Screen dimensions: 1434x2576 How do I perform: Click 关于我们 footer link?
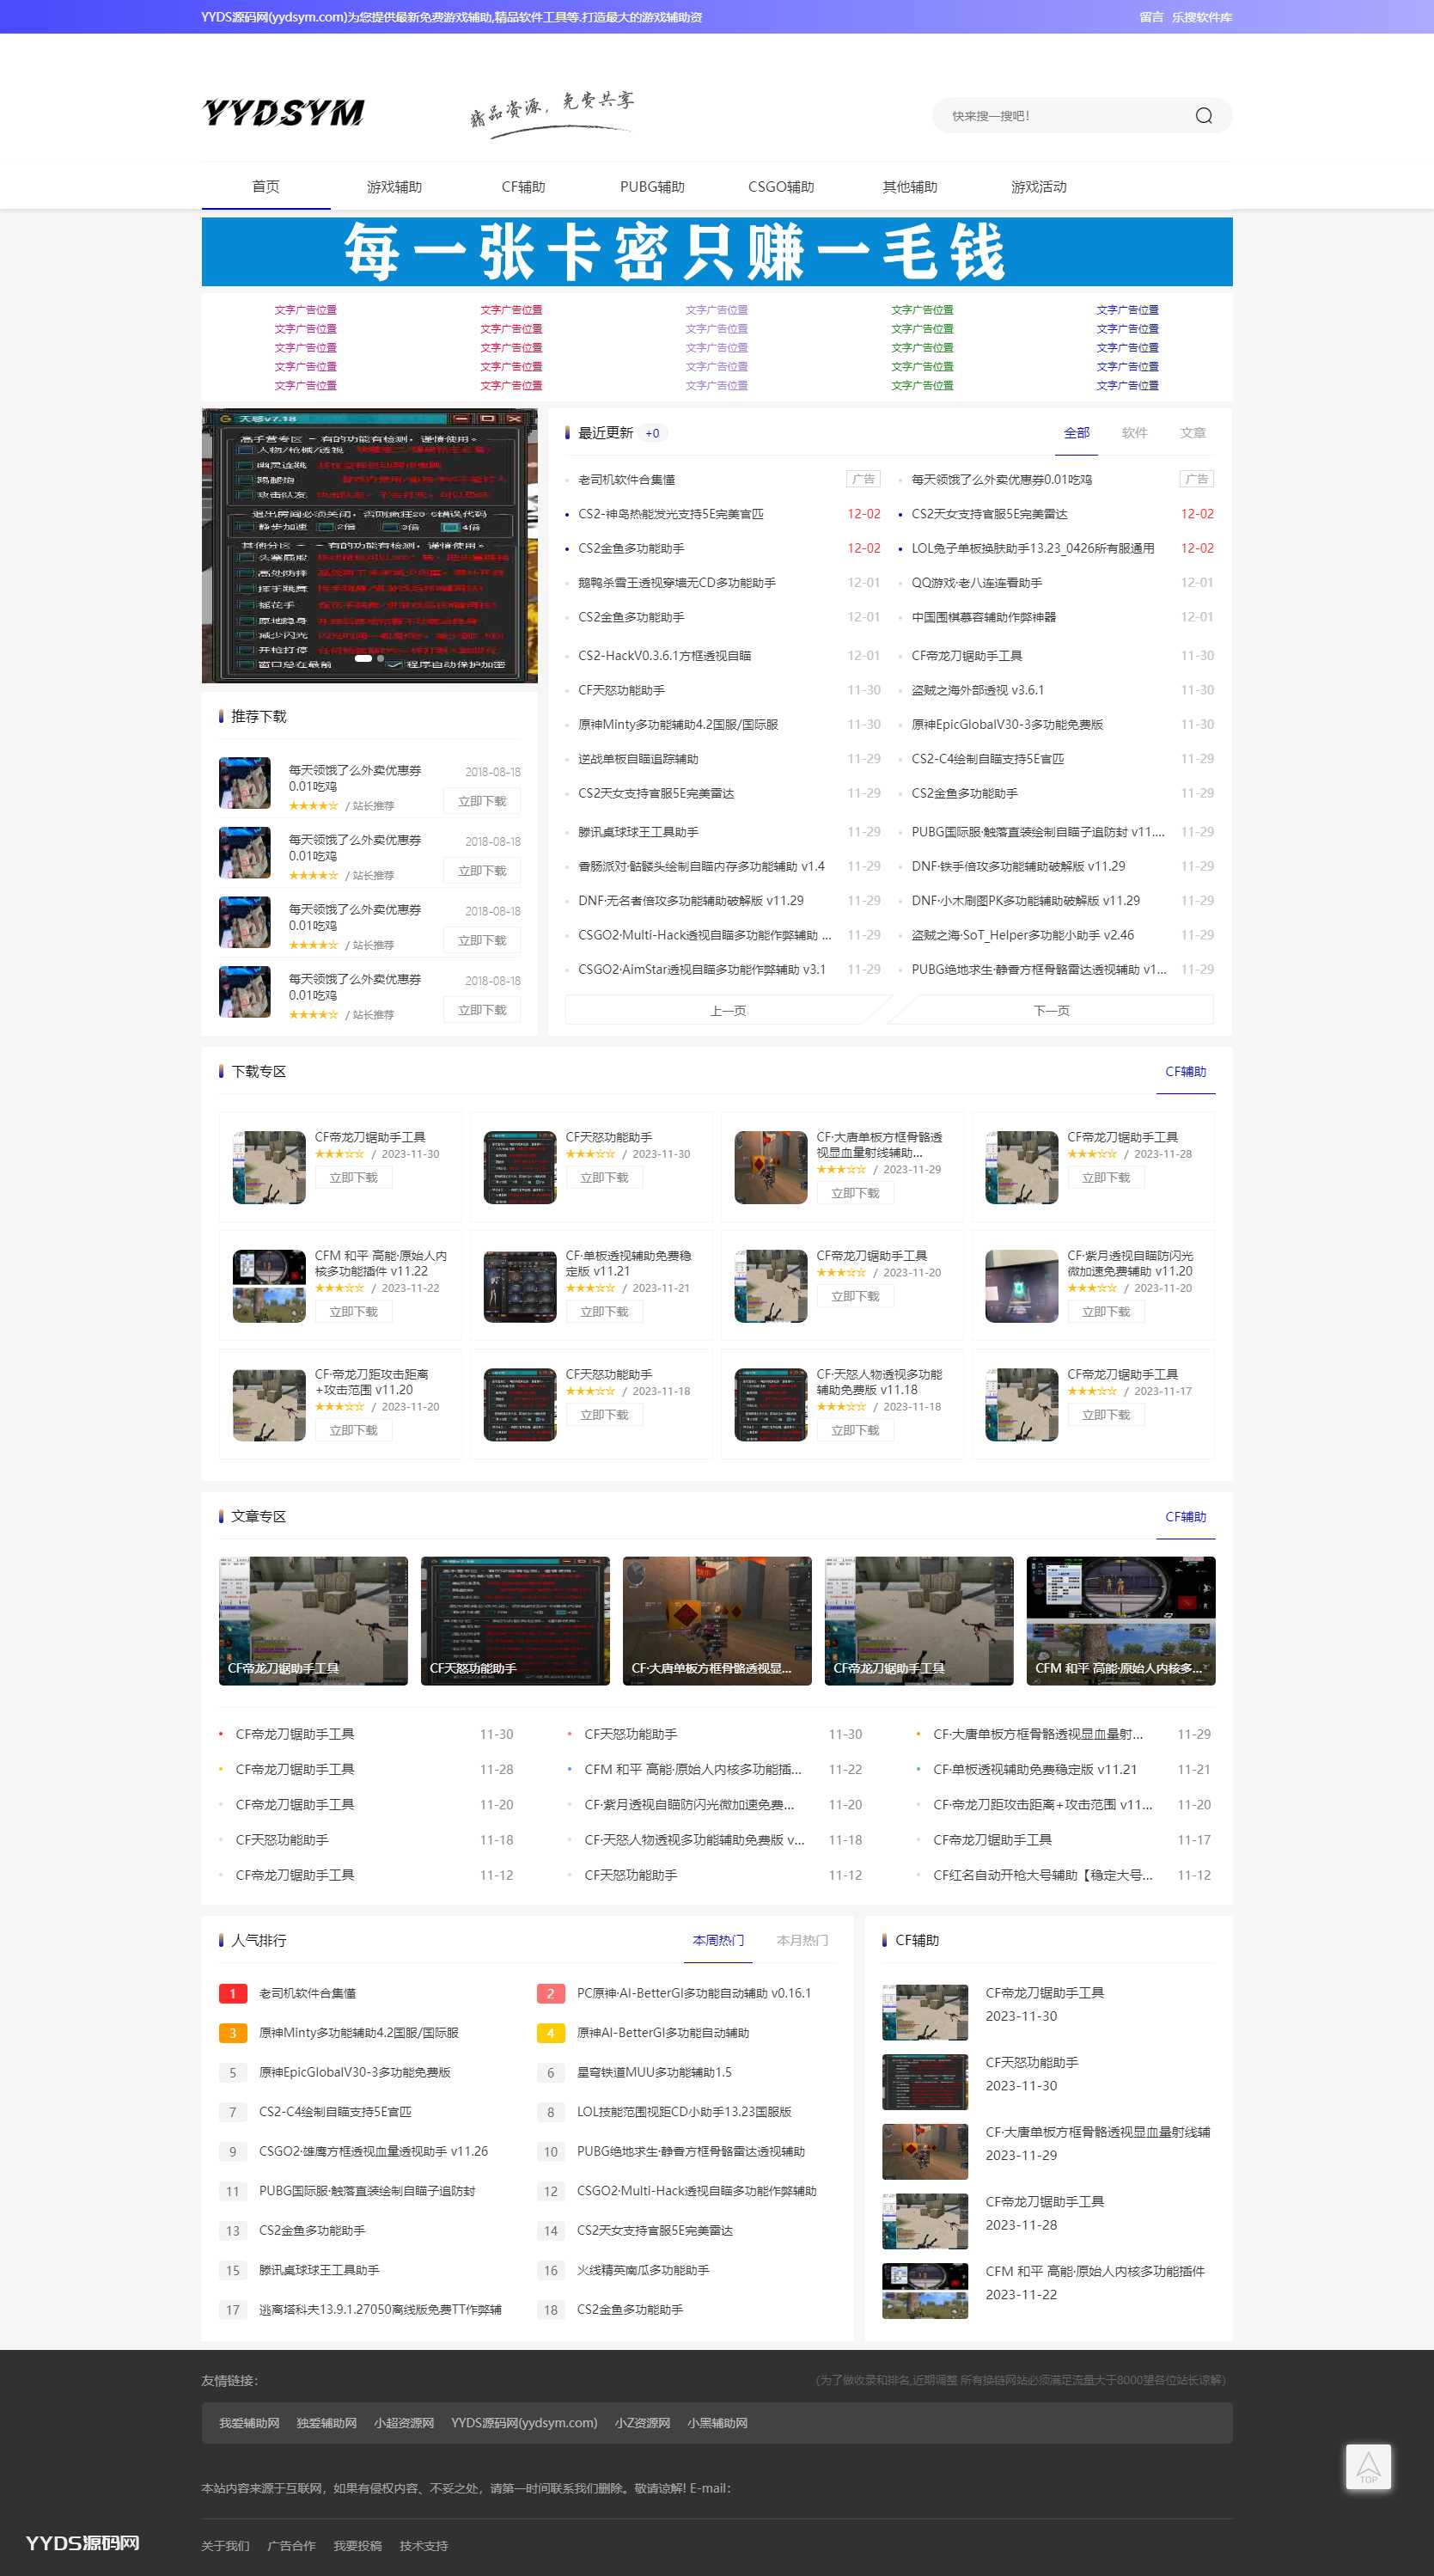[x=225, y=2546]
